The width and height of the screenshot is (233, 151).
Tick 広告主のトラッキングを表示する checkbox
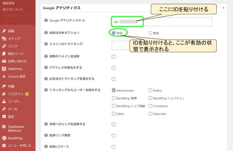pyautogui.click(x=114, y=79)
